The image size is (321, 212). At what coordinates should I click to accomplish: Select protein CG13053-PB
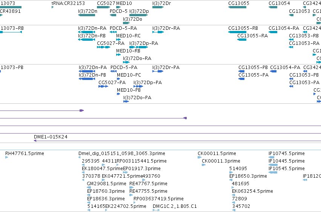pyautogui.click(x=304, y=75)
